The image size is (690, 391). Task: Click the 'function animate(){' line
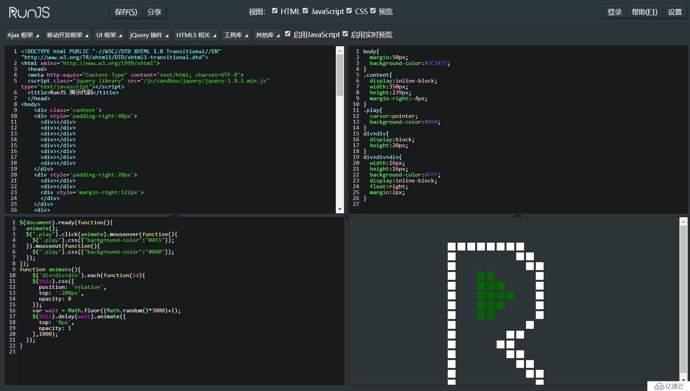click(50, 269)
